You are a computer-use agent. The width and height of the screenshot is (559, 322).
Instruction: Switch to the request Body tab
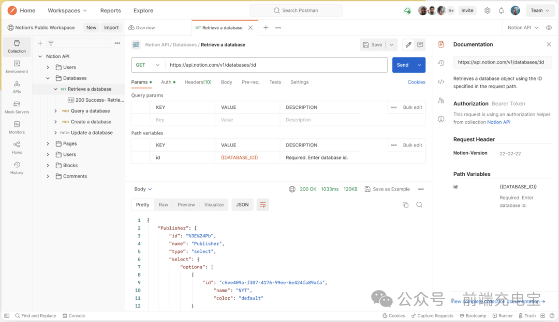click(x=226, y=82)
